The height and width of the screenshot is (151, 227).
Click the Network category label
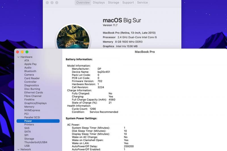(x=26, y=149)
